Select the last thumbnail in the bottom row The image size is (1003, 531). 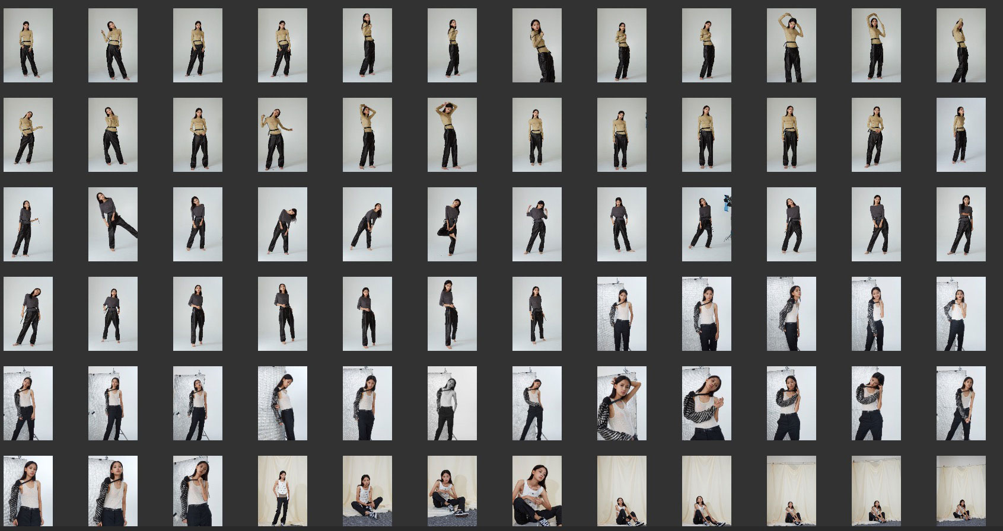[961, 490]
